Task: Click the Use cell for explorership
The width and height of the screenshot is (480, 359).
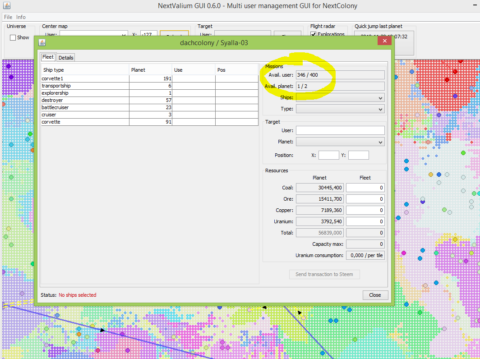Action: coord(194,93)
